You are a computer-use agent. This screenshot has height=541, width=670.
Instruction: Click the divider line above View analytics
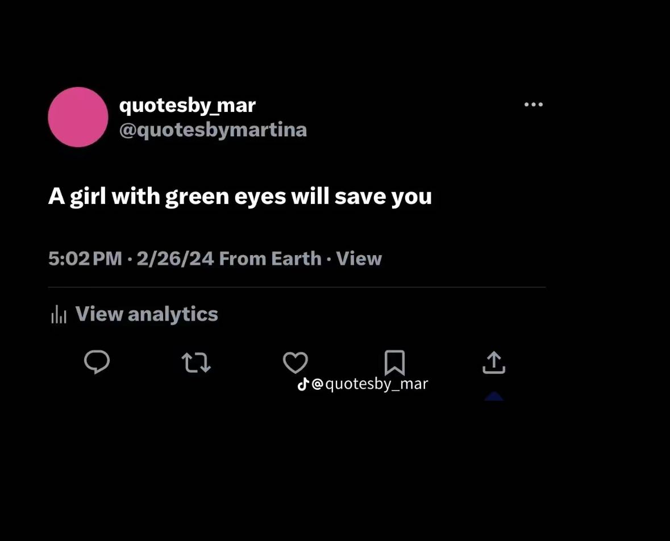click(x=297, y=287)
